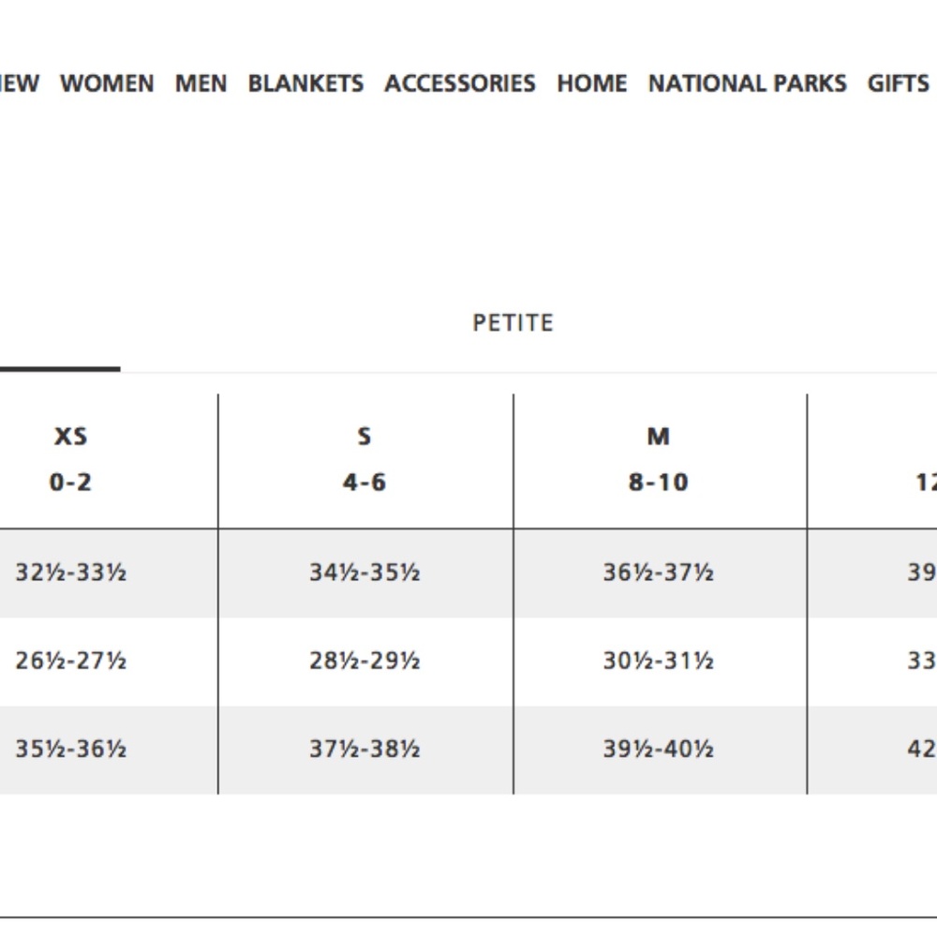Select the 32½-33½ measurement cell
The image size is (937, 937).
click(x=70, y=572)
